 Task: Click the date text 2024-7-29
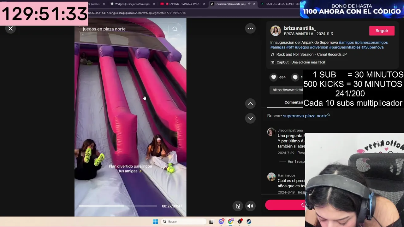[x=286, y=153]
